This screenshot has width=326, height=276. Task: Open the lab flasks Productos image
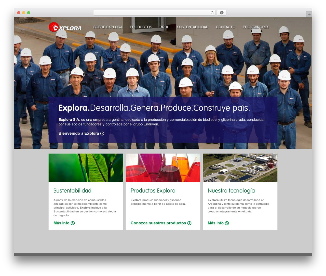click(163, 168)
